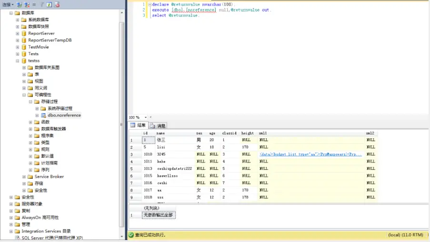Click the classid column header

pos(229,133)
